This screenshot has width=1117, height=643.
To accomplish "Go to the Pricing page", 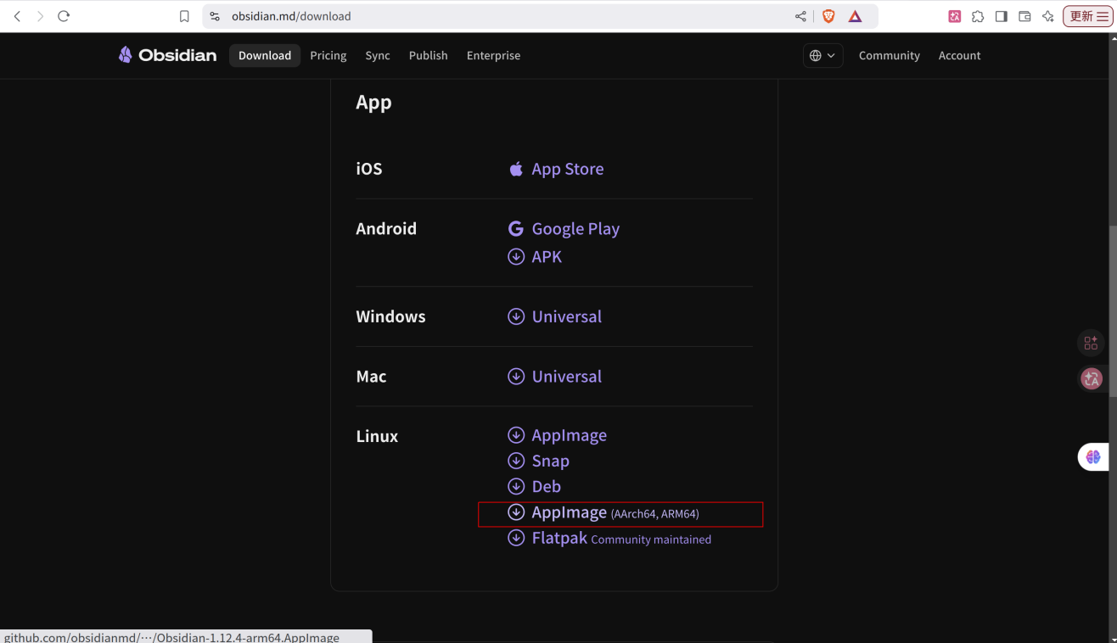I will (x=328, y=55).
